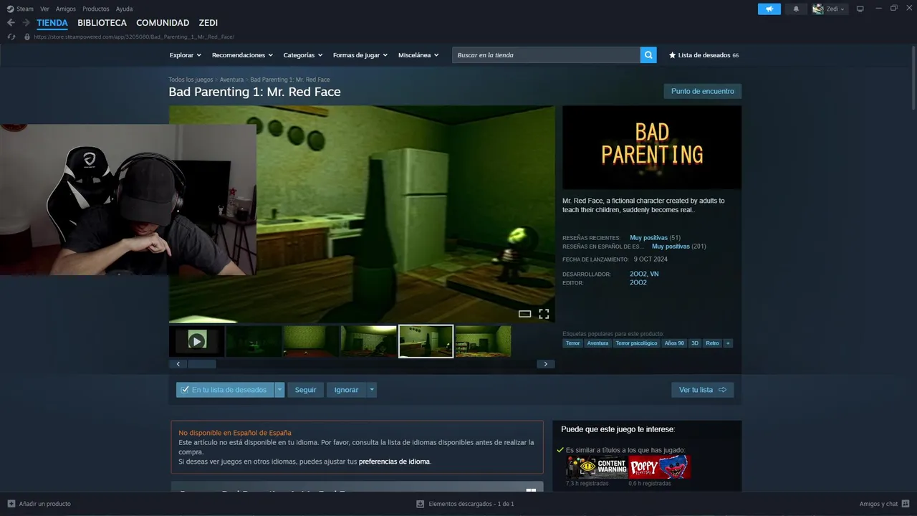
Task: Click the add product plus icon
Action: [x=11, y=504]
